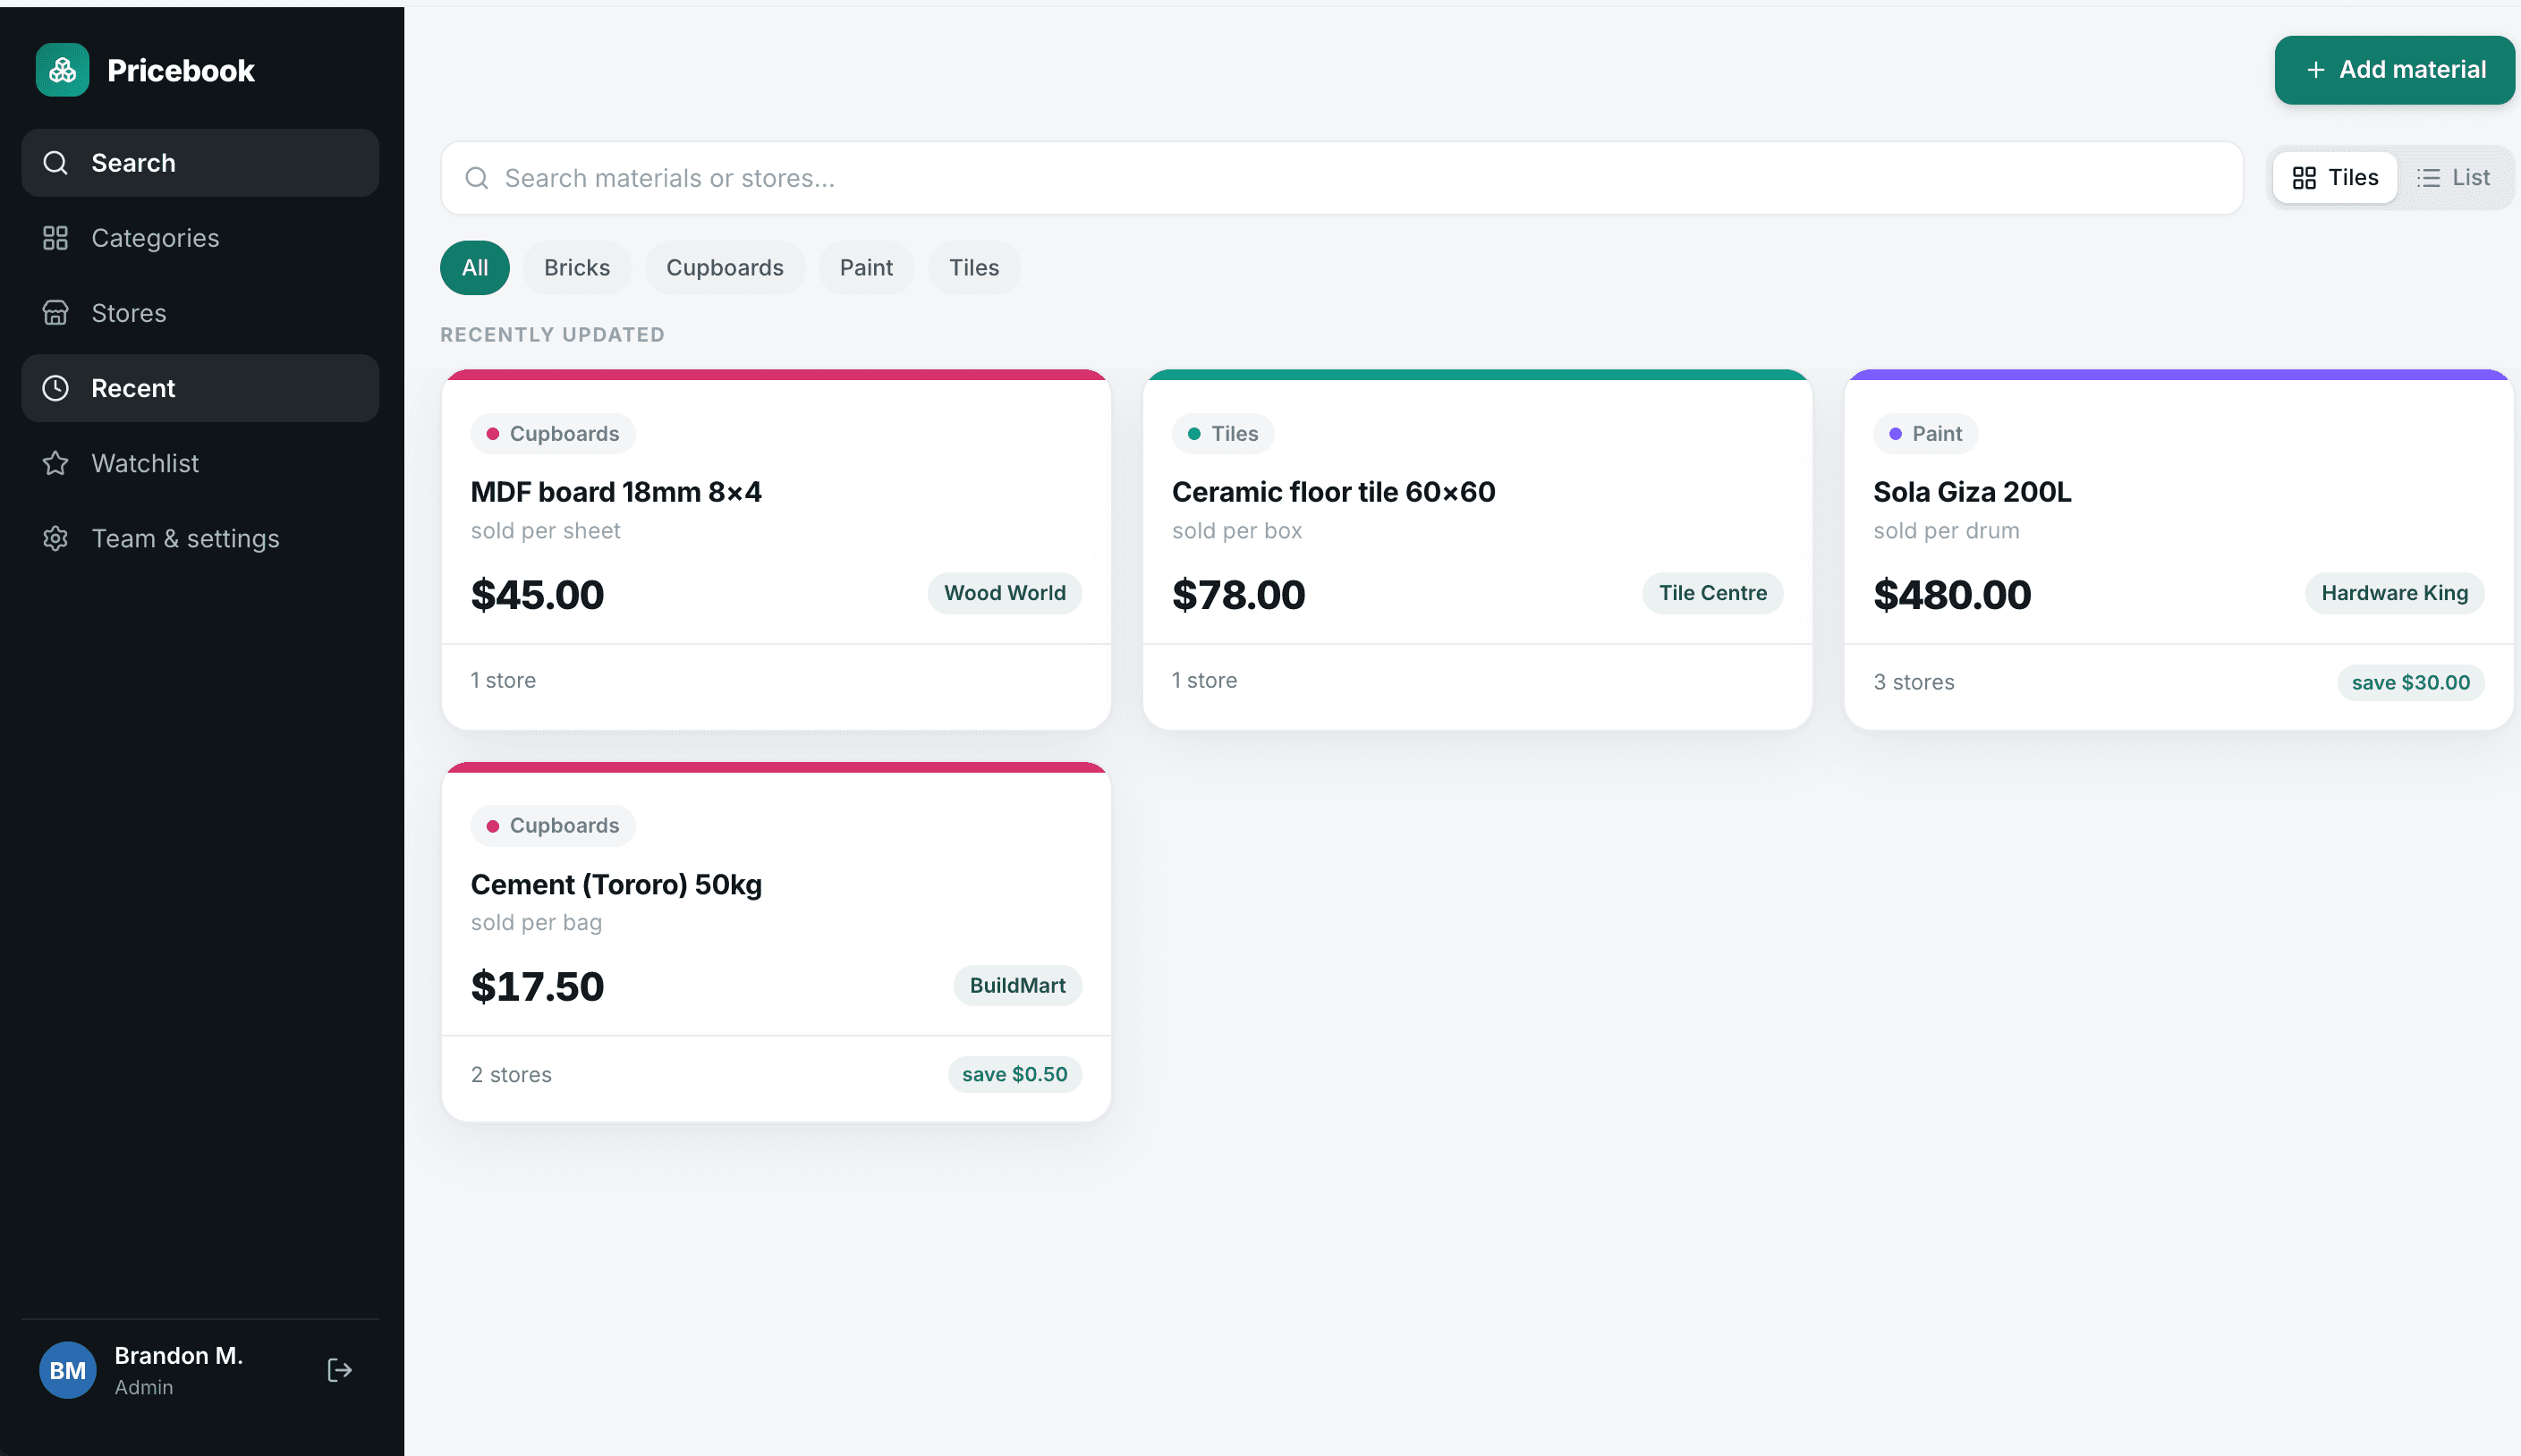Filter by Tiles chip
The width and height of the screenshot is (2521, 1456).
[974, 268]
